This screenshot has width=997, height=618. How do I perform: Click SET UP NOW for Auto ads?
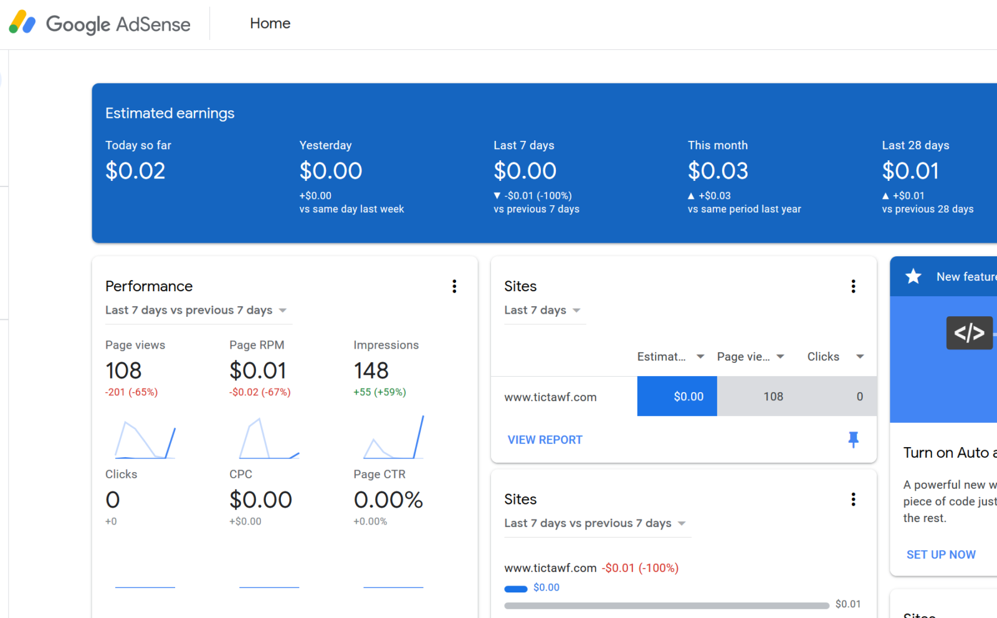pyautogui.click(x=940, y=554)
